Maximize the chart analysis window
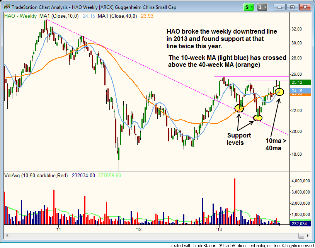This screenshot has height=248, width=315. coord(292,7)
